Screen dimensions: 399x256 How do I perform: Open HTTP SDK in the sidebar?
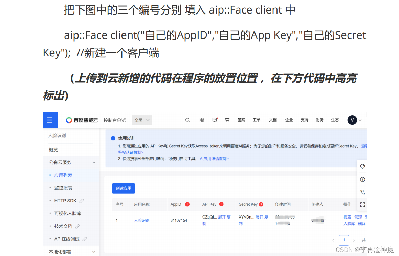[65, 201]
